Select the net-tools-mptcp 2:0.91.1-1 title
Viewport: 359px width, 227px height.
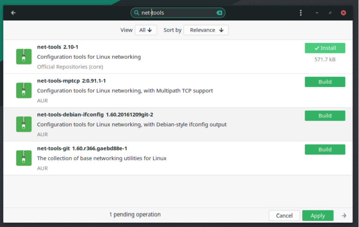72,81
